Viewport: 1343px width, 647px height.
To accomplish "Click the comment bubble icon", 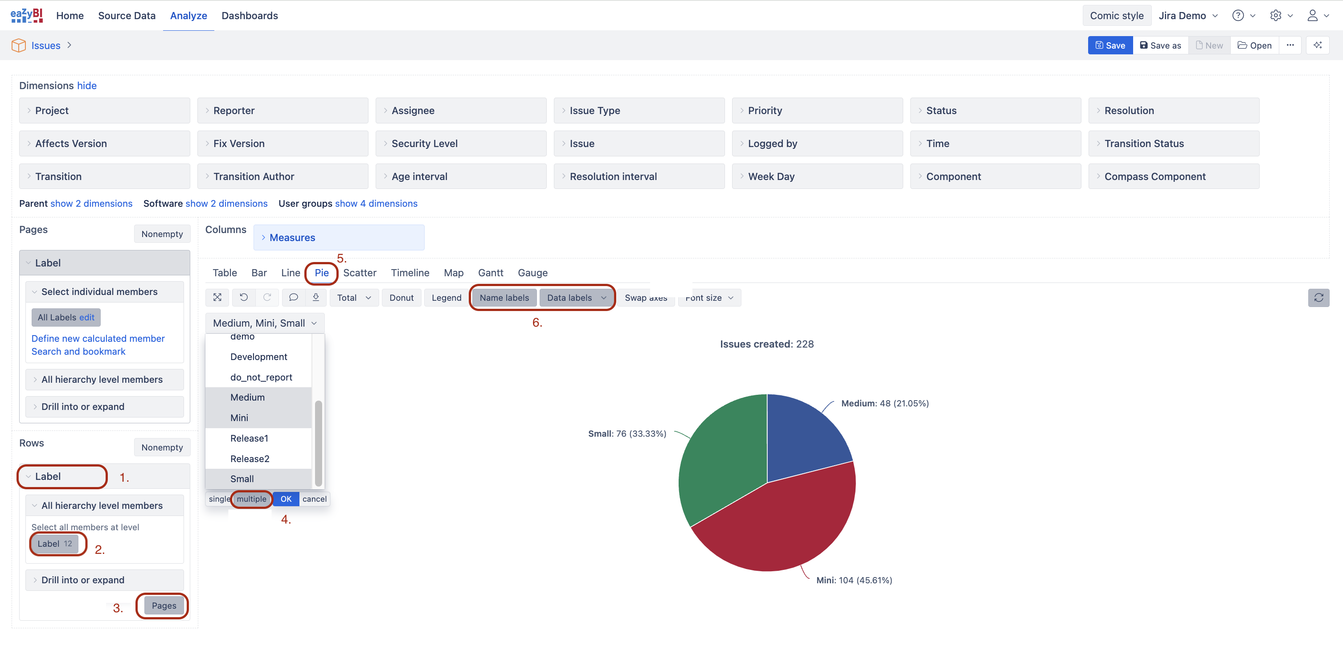I will (294, 297).
